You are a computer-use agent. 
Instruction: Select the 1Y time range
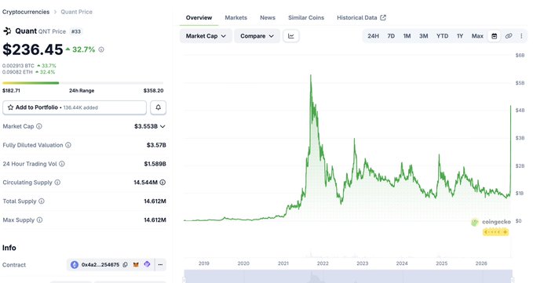click(x=460, y=36)
